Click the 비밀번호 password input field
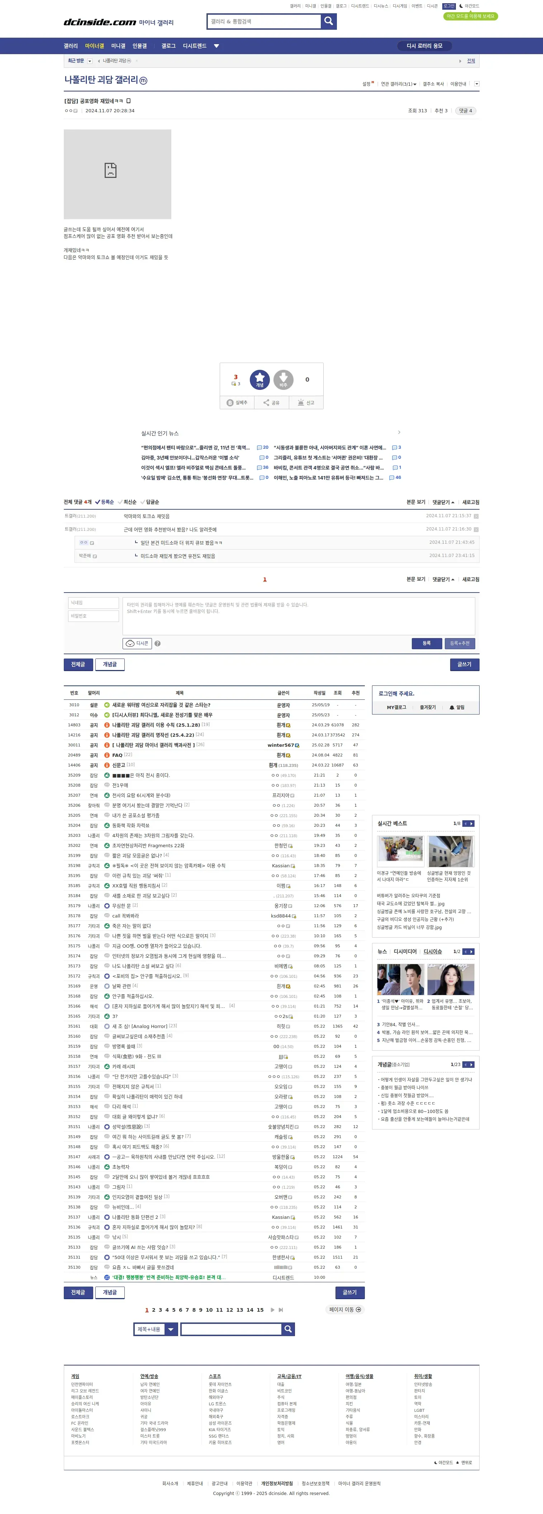The image size is (543, 1514). [x=94, y=616]
